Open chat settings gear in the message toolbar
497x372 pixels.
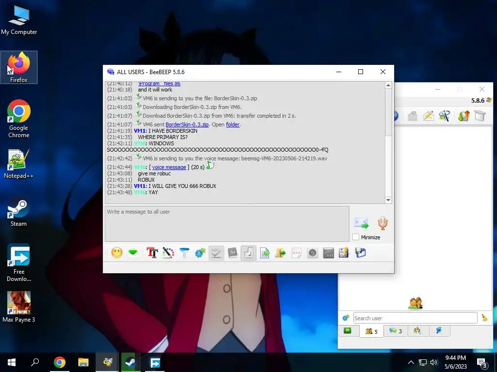[x=200, y=253]
